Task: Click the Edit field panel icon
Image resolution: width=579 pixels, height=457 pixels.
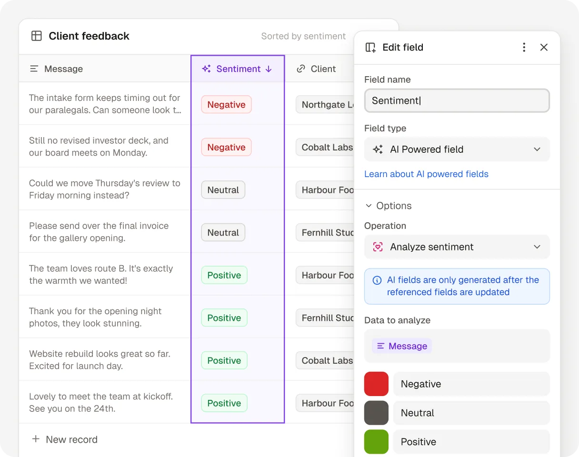Action: 370,47
